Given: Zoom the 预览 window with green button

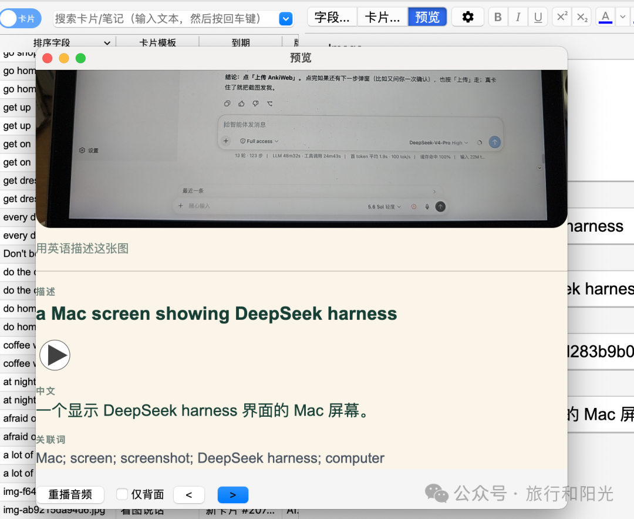Looking at the screenshot, I should 80,58.
